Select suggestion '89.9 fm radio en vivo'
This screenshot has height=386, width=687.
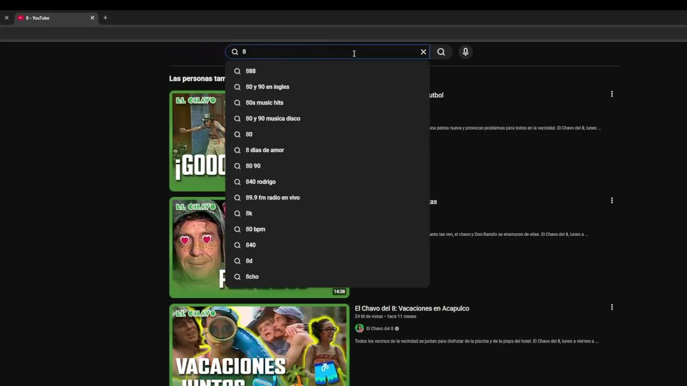point(327,197)
